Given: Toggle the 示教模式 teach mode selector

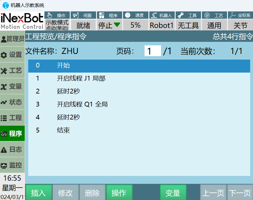Looking at the screenshot, I should (x=57, y=25).
